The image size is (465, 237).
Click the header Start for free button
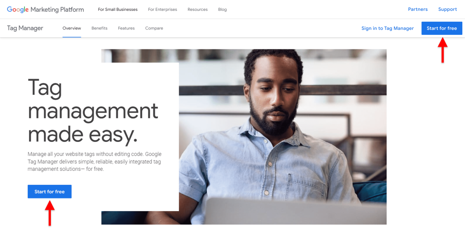(442, 29)
